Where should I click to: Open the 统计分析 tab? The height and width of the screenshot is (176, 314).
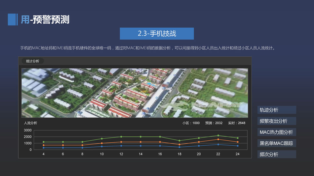[32, 61]
